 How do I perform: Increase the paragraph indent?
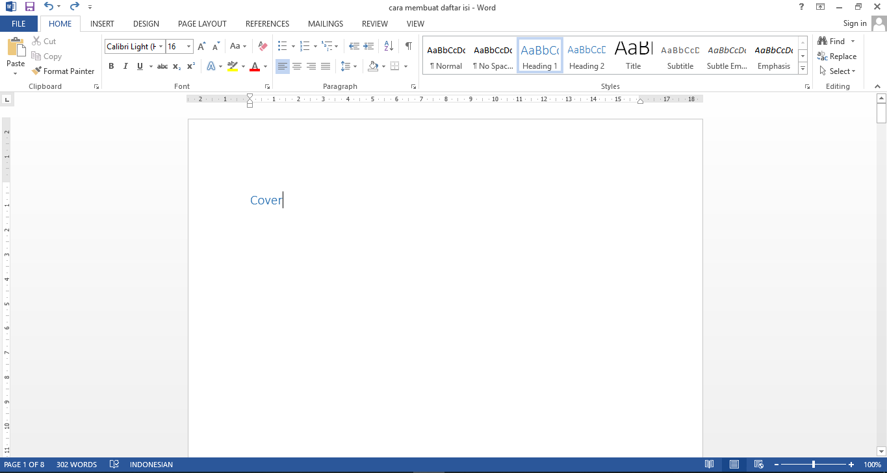pos(368,47)
